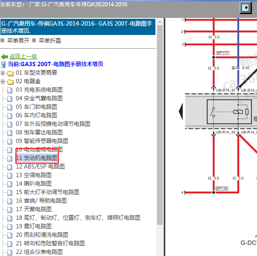This screenshot has height=256, width=257.
Task: Click document icon for 16 音响/导航电路图
Action: click(x=10, y=201)
